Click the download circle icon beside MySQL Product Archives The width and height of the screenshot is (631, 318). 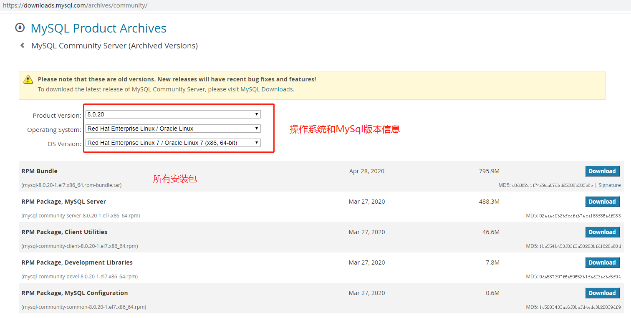coord(20,28)
